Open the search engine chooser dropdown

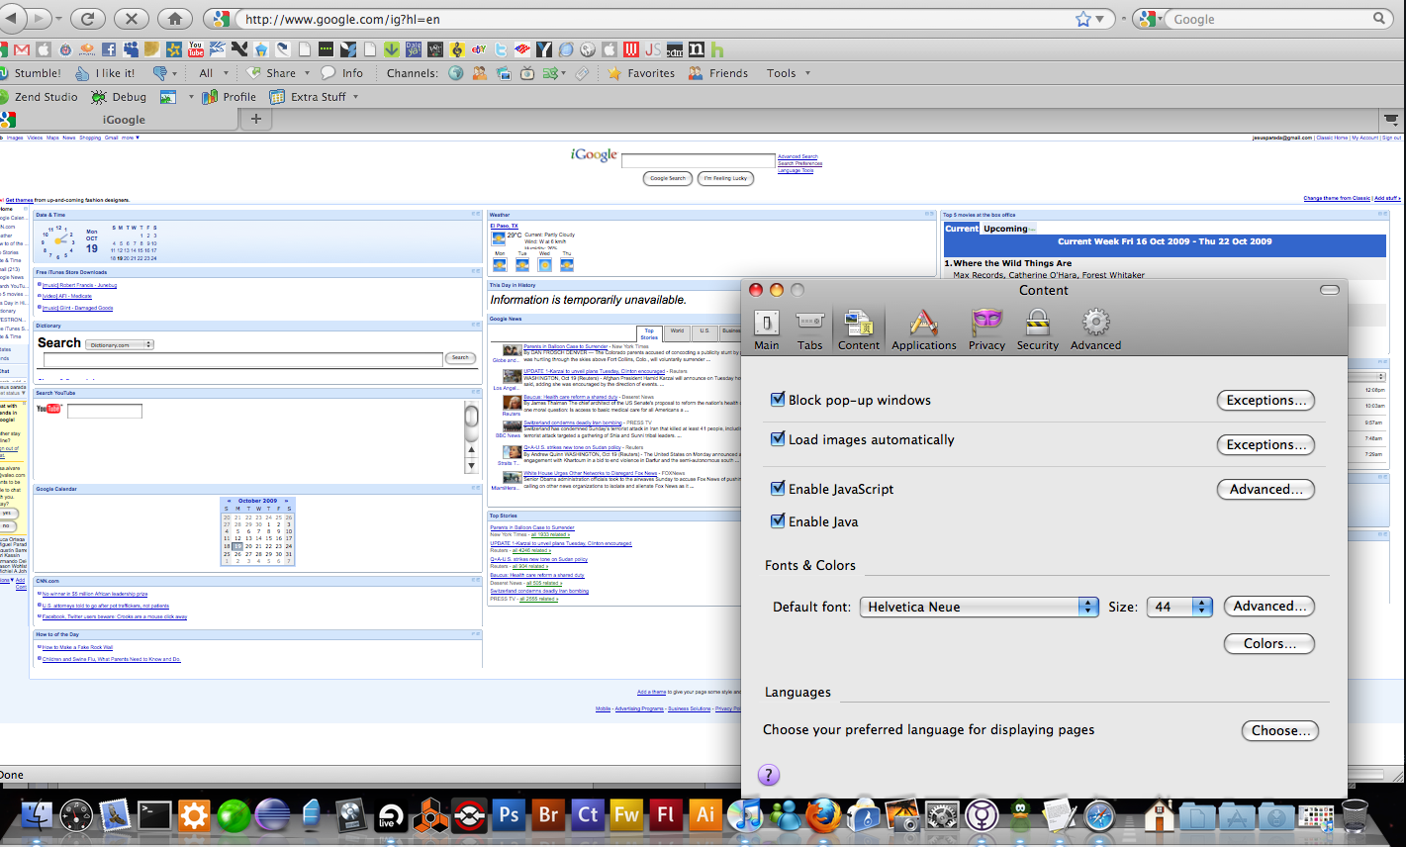(x=1151, y=19)
